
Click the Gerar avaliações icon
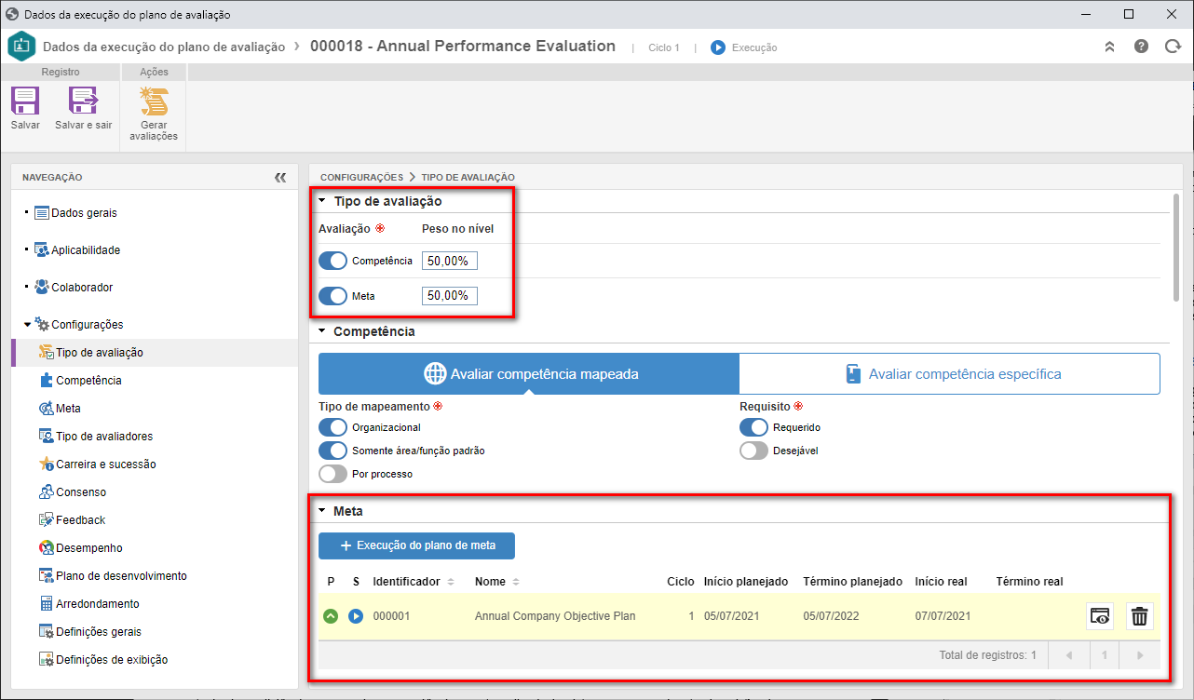pyautogui.click(x=154, y=101)
